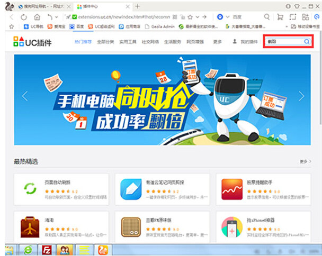Show next banner with the right arrow
This screenshot has height=256, width=322.
click(x=301, y=96)
